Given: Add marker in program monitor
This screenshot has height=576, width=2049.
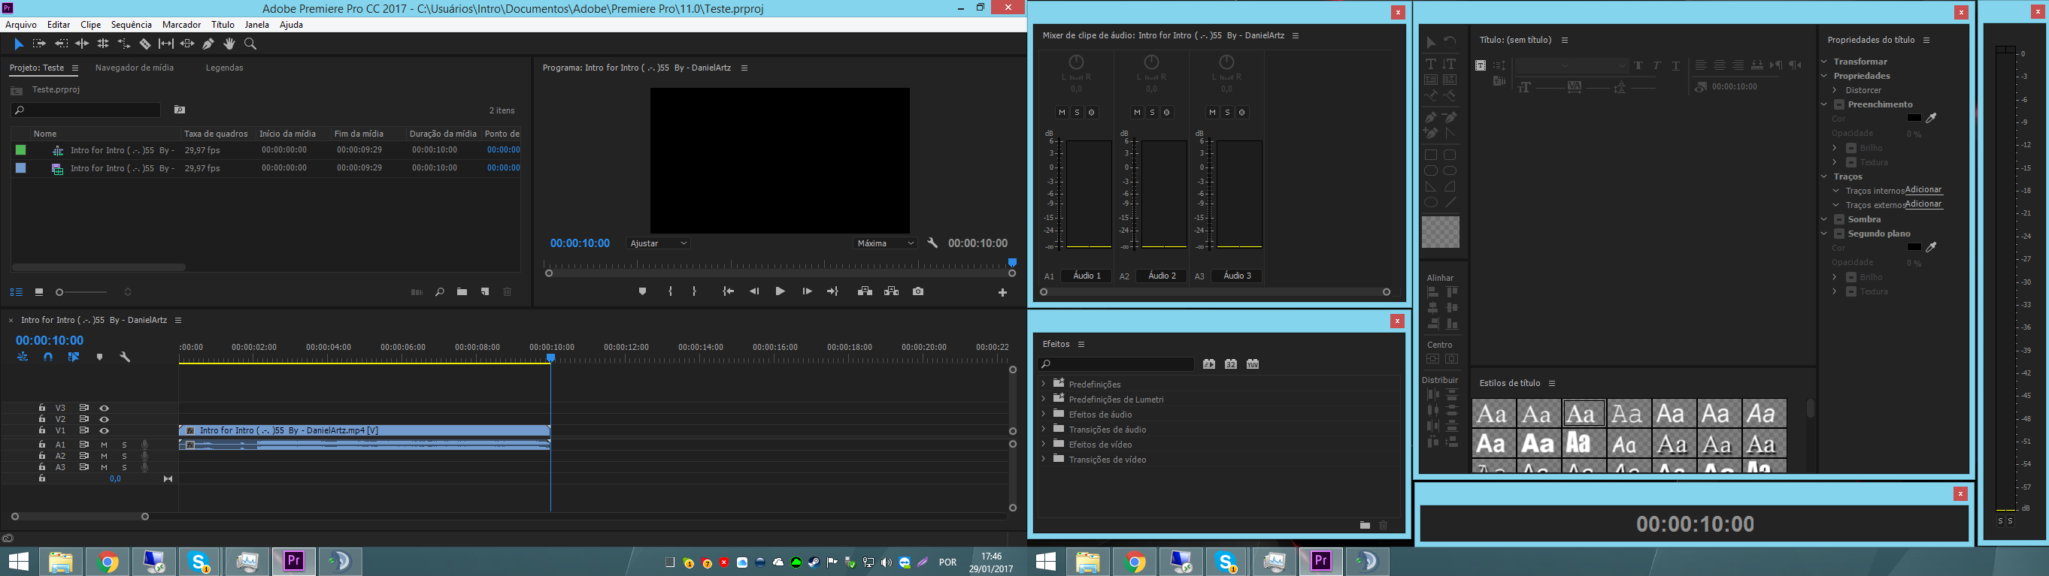Looking at the screenshot, I should tap(643, 291).
